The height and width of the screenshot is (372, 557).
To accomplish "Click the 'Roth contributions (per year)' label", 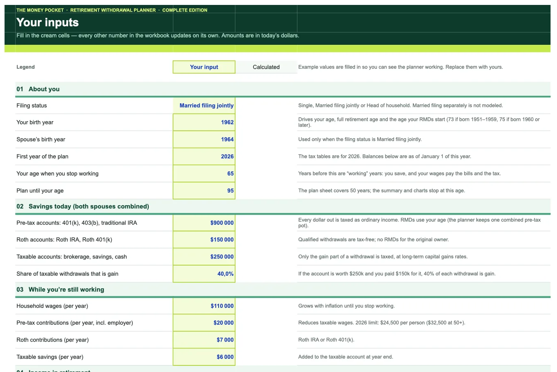I will [53, 340].
